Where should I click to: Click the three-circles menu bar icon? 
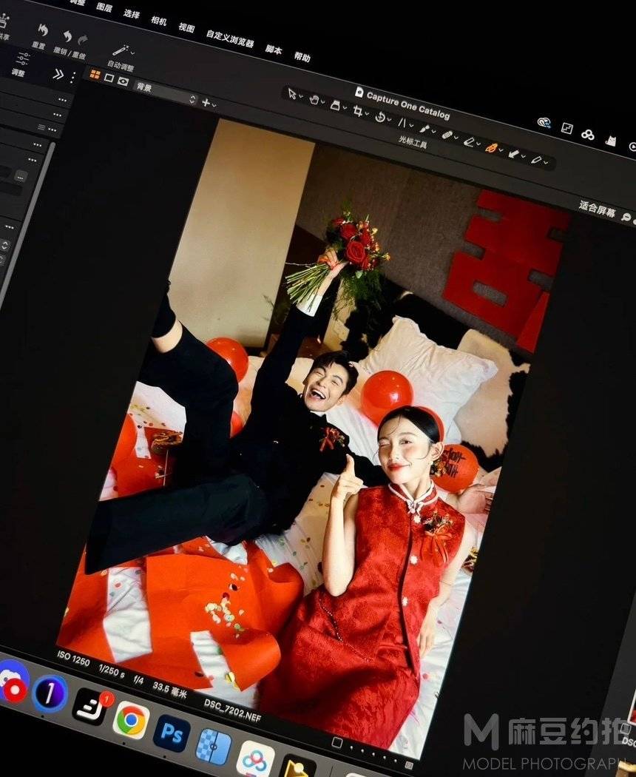(x=588, y=134)
